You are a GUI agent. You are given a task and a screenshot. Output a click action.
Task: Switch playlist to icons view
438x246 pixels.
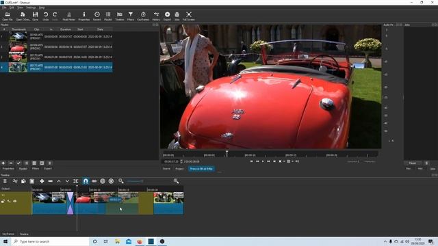[42, 163]
